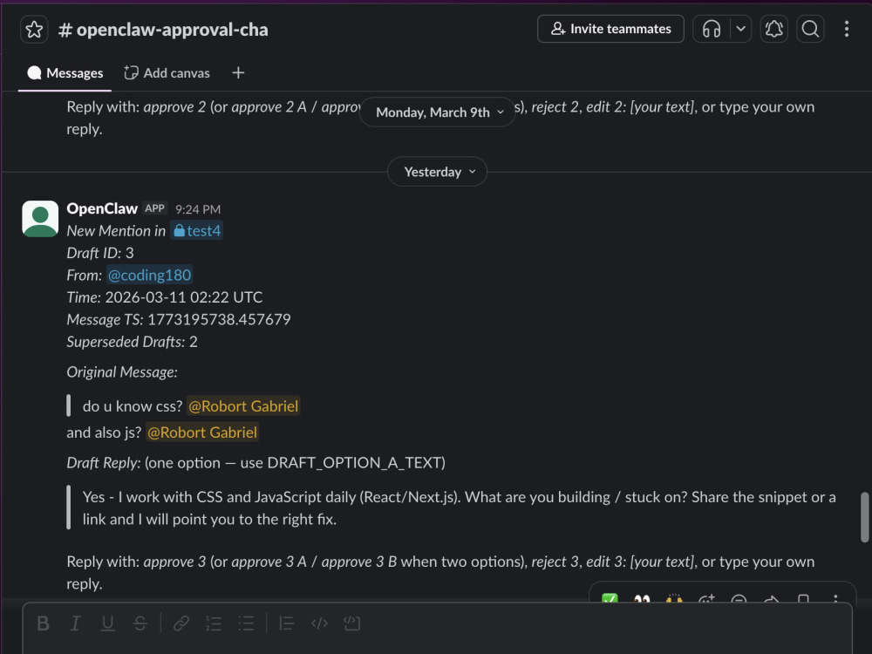Click 'Time: 2026-03-11 02:22 UTC' text
Screen dimensions: 872x654
[165, 297]
